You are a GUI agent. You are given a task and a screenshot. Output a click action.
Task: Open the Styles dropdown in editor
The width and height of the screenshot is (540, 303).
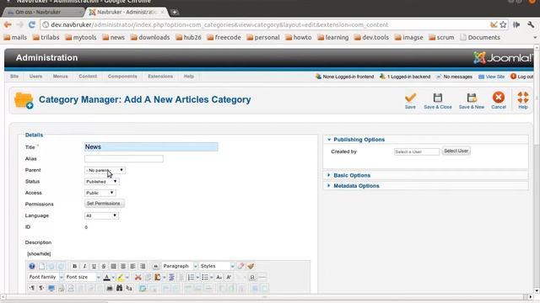point(217,266)
